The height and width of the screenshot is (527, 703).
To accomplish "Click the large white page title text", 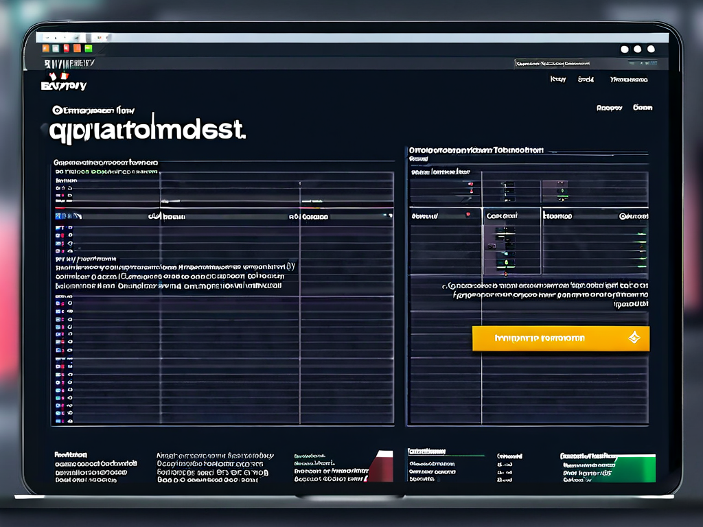I will coord(147,130).
